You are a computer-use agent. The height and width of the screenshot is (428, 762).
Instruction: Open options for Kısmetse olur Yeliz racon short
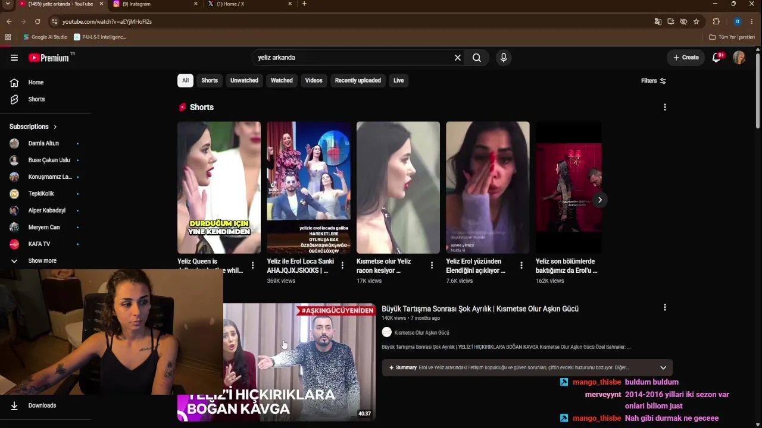[x=432, y=265]
